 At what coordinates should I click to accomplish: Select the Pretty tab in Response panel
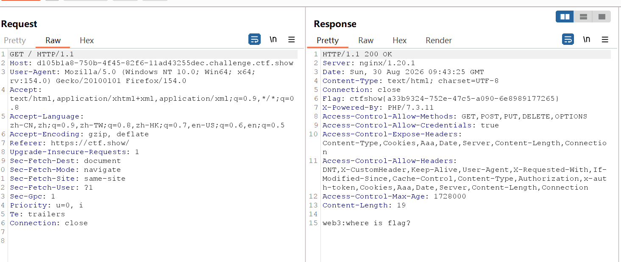(328, 40)
